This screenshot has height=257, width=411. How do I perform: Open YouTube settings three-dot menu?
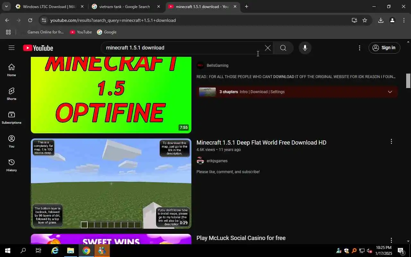coord(359,48)
